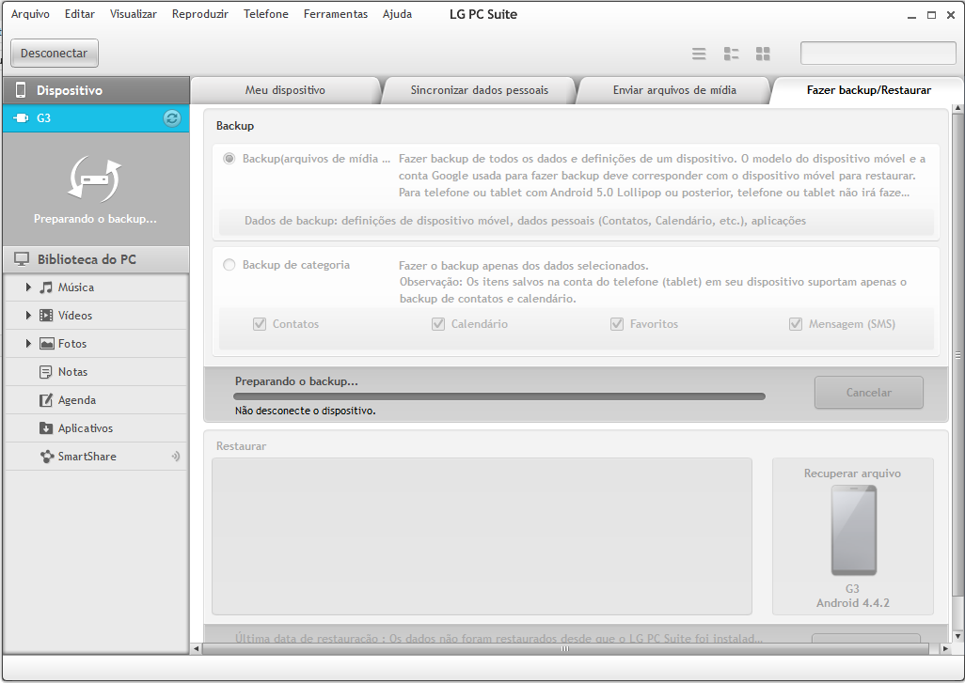This screenshot has height=683, width=965.
Task: Click the 'Não desconecte o dispositivo.' text
Action: pyautogui.click(x=306, y=411)
